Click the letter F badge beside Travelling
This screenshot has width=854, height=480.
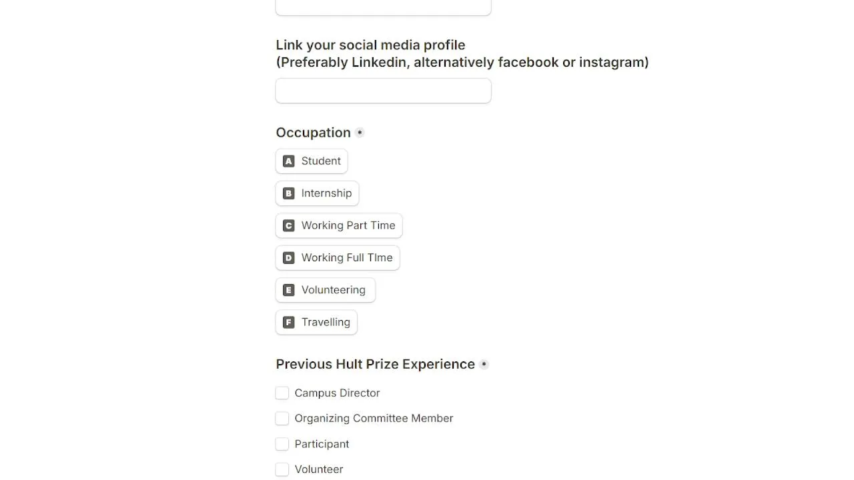(288, 322)
